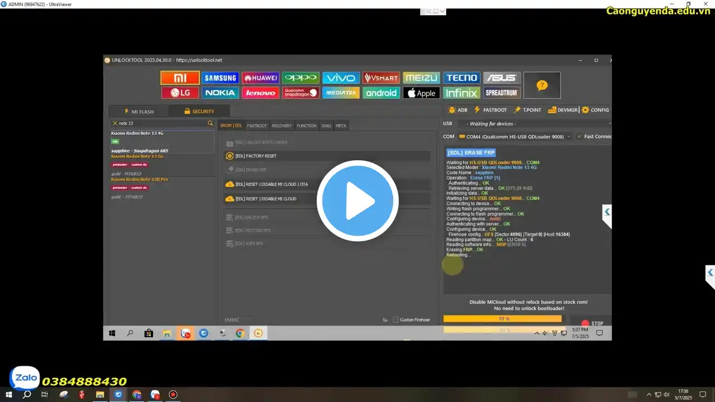The width and height of the screenshot is (715, 402).
Task: Open the DEVMGR device manager button
Action: coord(563,110)
